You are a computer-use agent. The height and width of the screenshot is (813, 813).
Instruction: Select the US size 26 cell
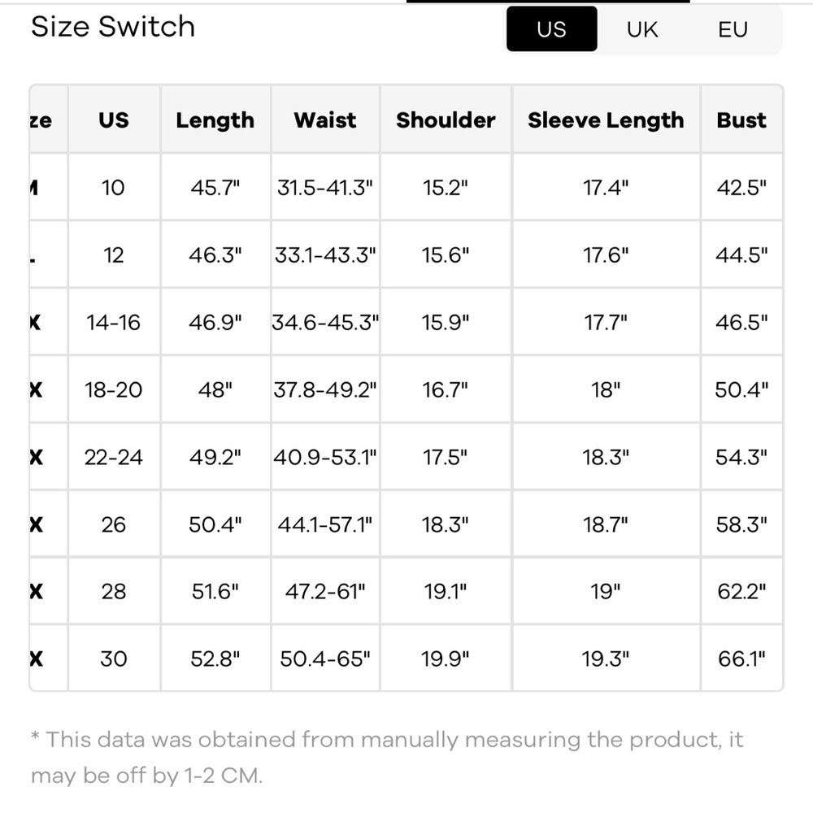click(x=114, y=524)
